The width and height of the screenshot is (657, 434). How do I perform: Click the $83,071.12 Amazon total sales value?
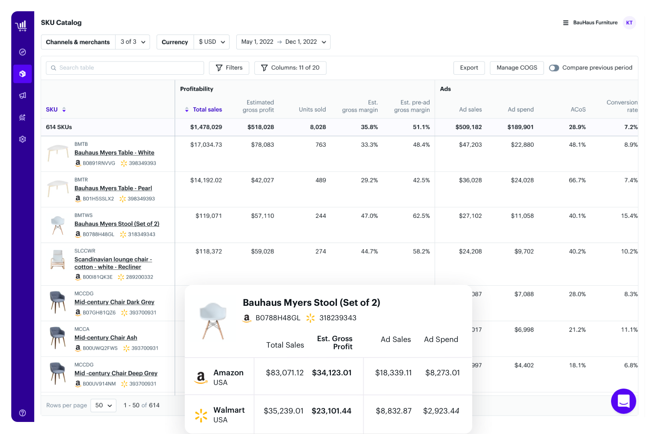click(x=285, y=373)
